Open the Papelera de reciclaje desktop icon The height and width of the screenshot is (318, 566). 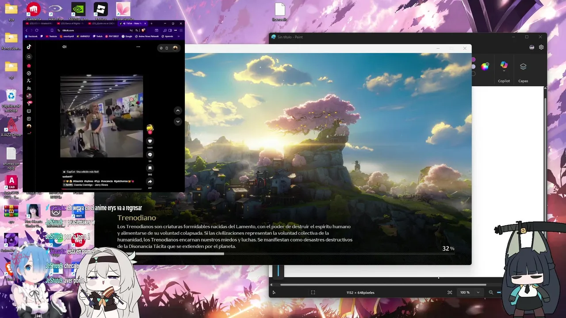pyautogui.click(x=11, y=101)
